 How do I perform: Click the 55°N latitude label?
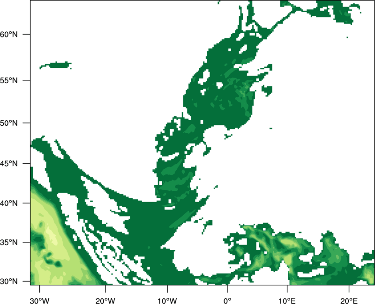[9, 80]
